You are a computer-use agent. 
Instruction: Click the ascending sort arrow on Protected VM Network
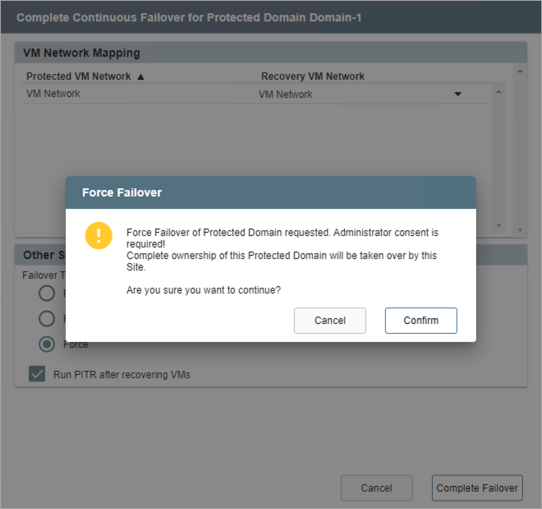coord(140,76)
